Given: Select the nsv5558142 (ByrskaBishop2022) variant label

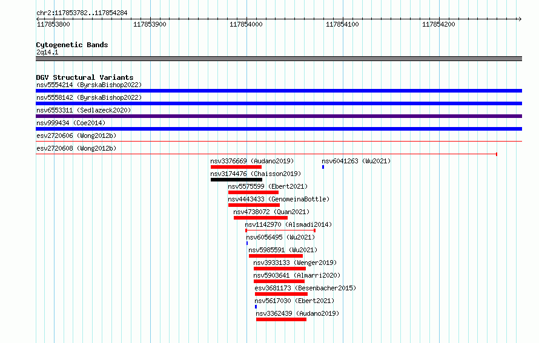Looking at the screenshot, I should (x=89, y=97).
